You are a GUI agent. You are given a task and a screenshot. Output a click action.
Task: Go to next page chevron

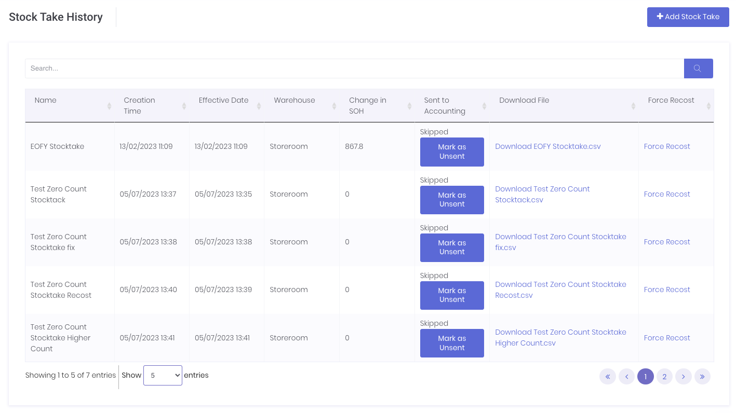click(684, 377)
